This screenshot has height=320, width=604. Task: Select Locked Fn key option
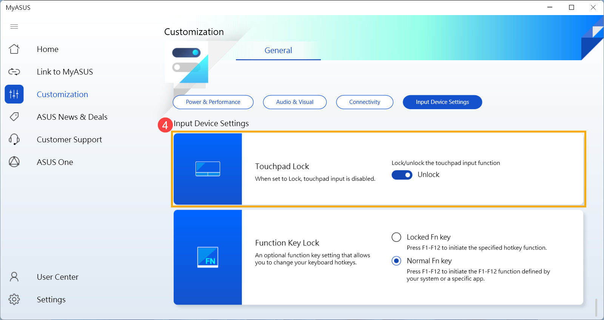tap(396, 237)
